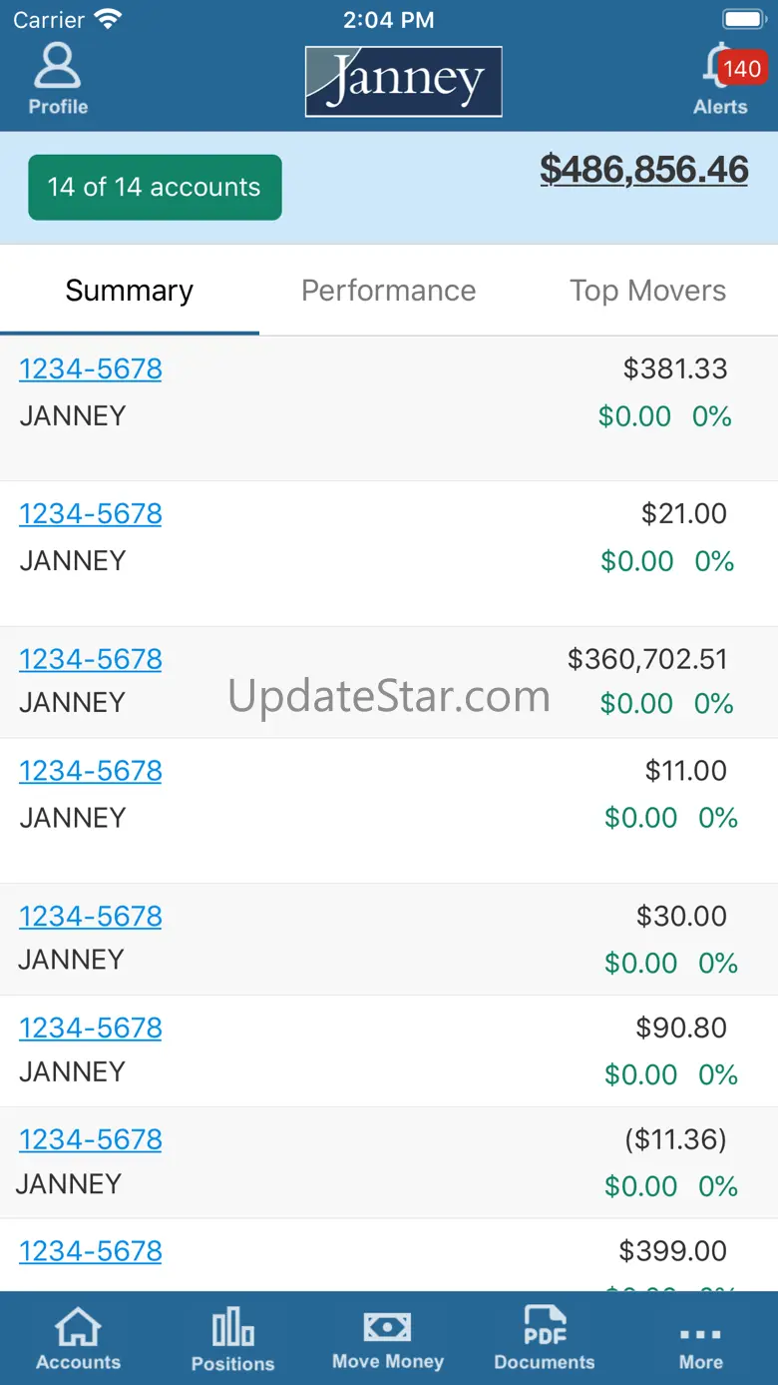
Task: Select the account row showing $30.00
Action: pyautogui.click(x=389, y=939)
